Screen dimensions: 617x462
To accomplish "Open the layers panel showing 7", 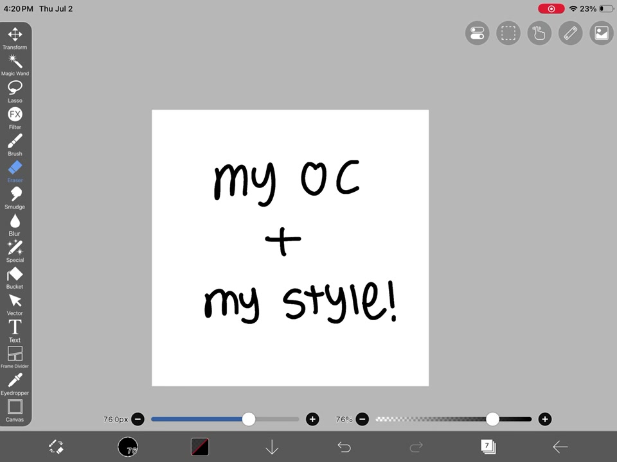I will point(488,447).
